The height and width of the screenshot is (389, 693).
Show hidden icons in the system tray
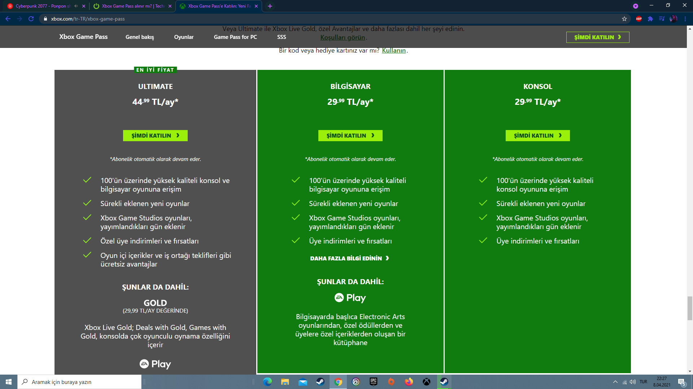[x=615, y=382]
